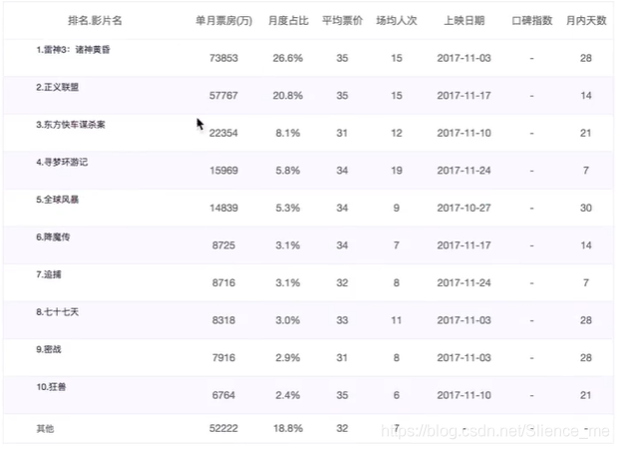This screenshot has width=619, height=449.
Task: Click release date 2017-10-27
Action: tap(464, 208)
